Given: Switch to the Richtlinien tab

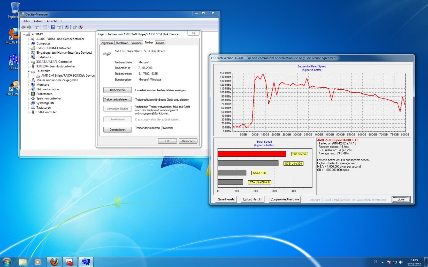Looking at the screenshot, I should [x=122, y=43].
